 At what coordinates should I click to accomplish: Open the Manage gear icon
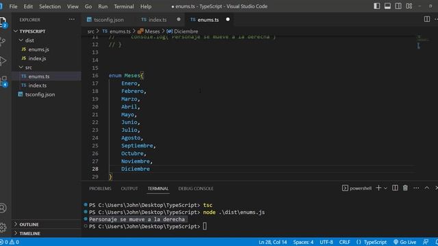pyautogui.click(x=3, y=228)
